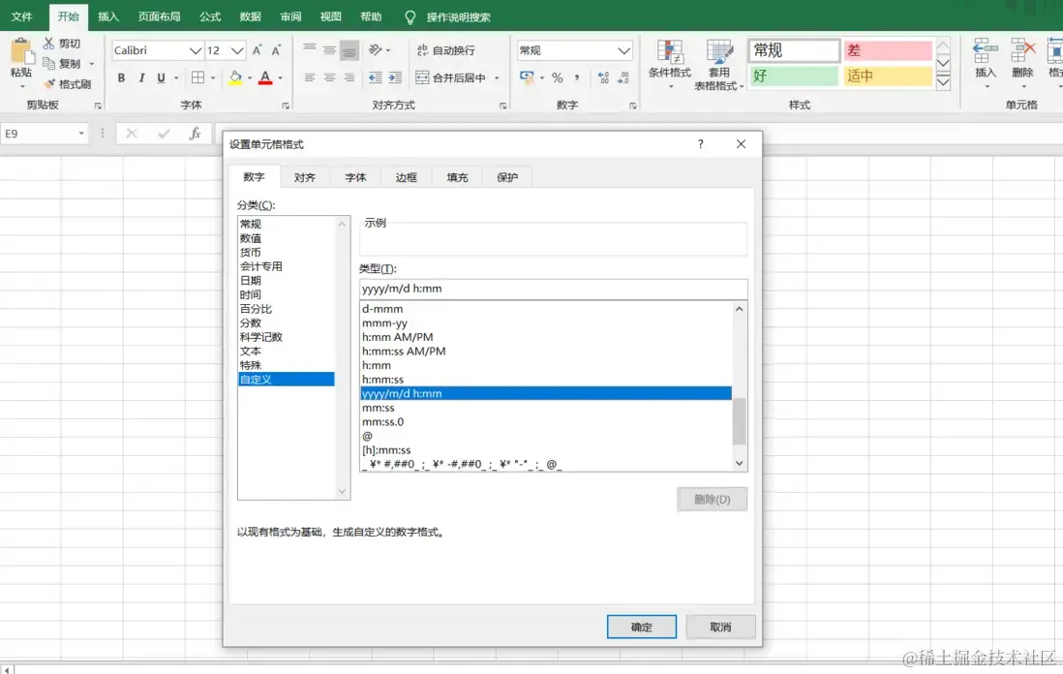Increase font size with larger A
1063x674 pixels.
(x=257, y=50)
